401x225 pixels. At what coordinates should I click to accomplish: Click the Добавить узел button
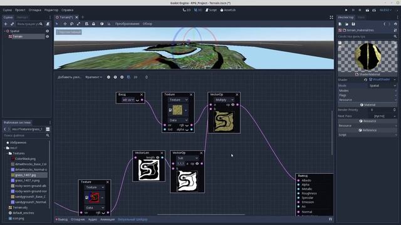pyautogui.click(x=70, y=77)
